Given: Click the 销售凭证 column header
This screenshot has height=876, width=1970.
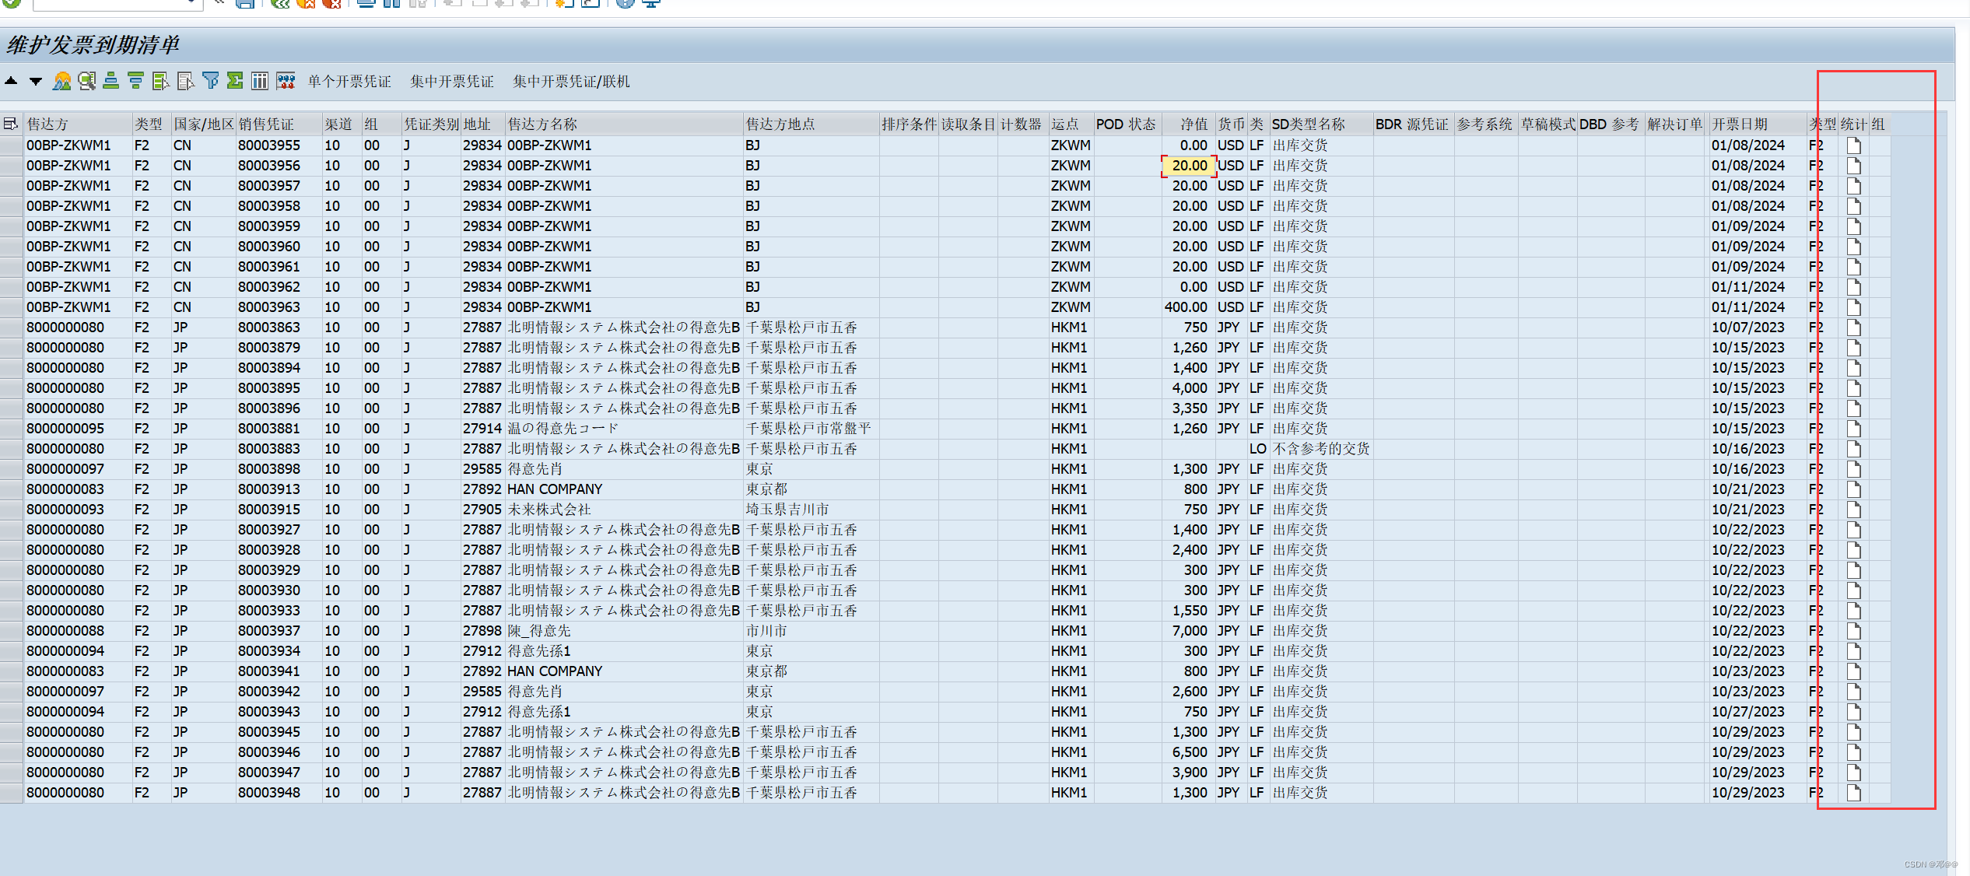Looking at the screenshot, I should coord(279,124).
